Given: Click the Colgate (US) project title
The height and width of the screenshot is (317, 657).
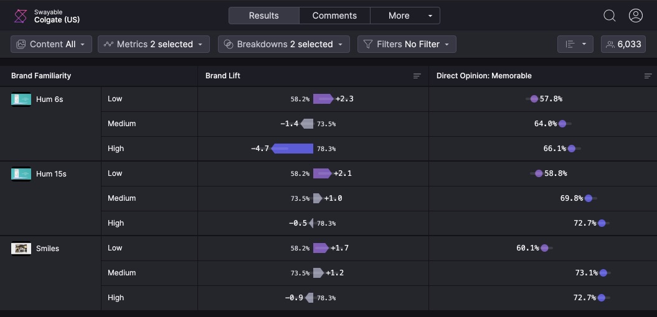Looking at the screenshot, I should point(57,20).
